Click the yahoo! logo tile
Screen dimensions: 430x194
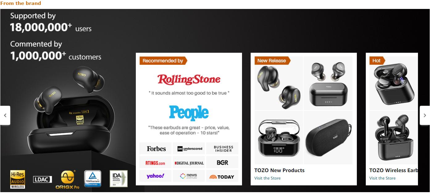click(156, 176)
